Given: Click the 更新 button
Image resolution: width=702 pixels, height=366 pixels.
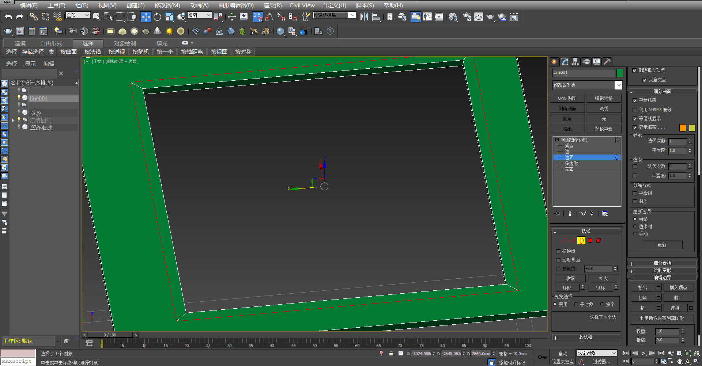Looking at the screenshot, I should pyautogui.click(x=662, y=245).
